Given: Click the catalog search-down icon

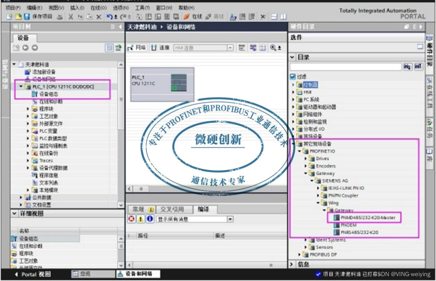Looking at the screenshot, I should (407, 67).
